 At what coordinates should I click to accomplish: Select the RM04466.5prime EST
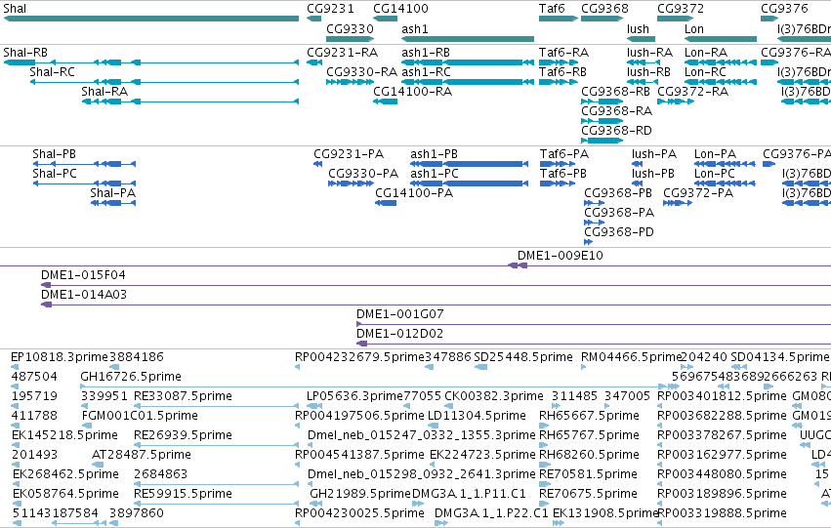click(x=584, y=367)
